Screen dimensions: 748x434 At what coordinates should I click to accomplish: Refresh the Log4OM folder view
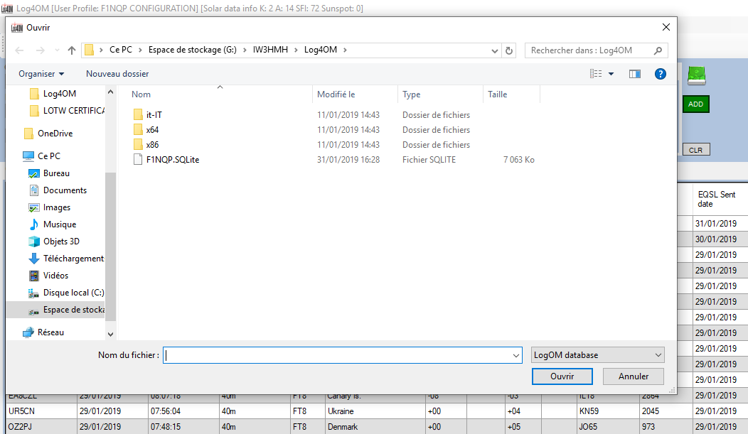[509, 50]
